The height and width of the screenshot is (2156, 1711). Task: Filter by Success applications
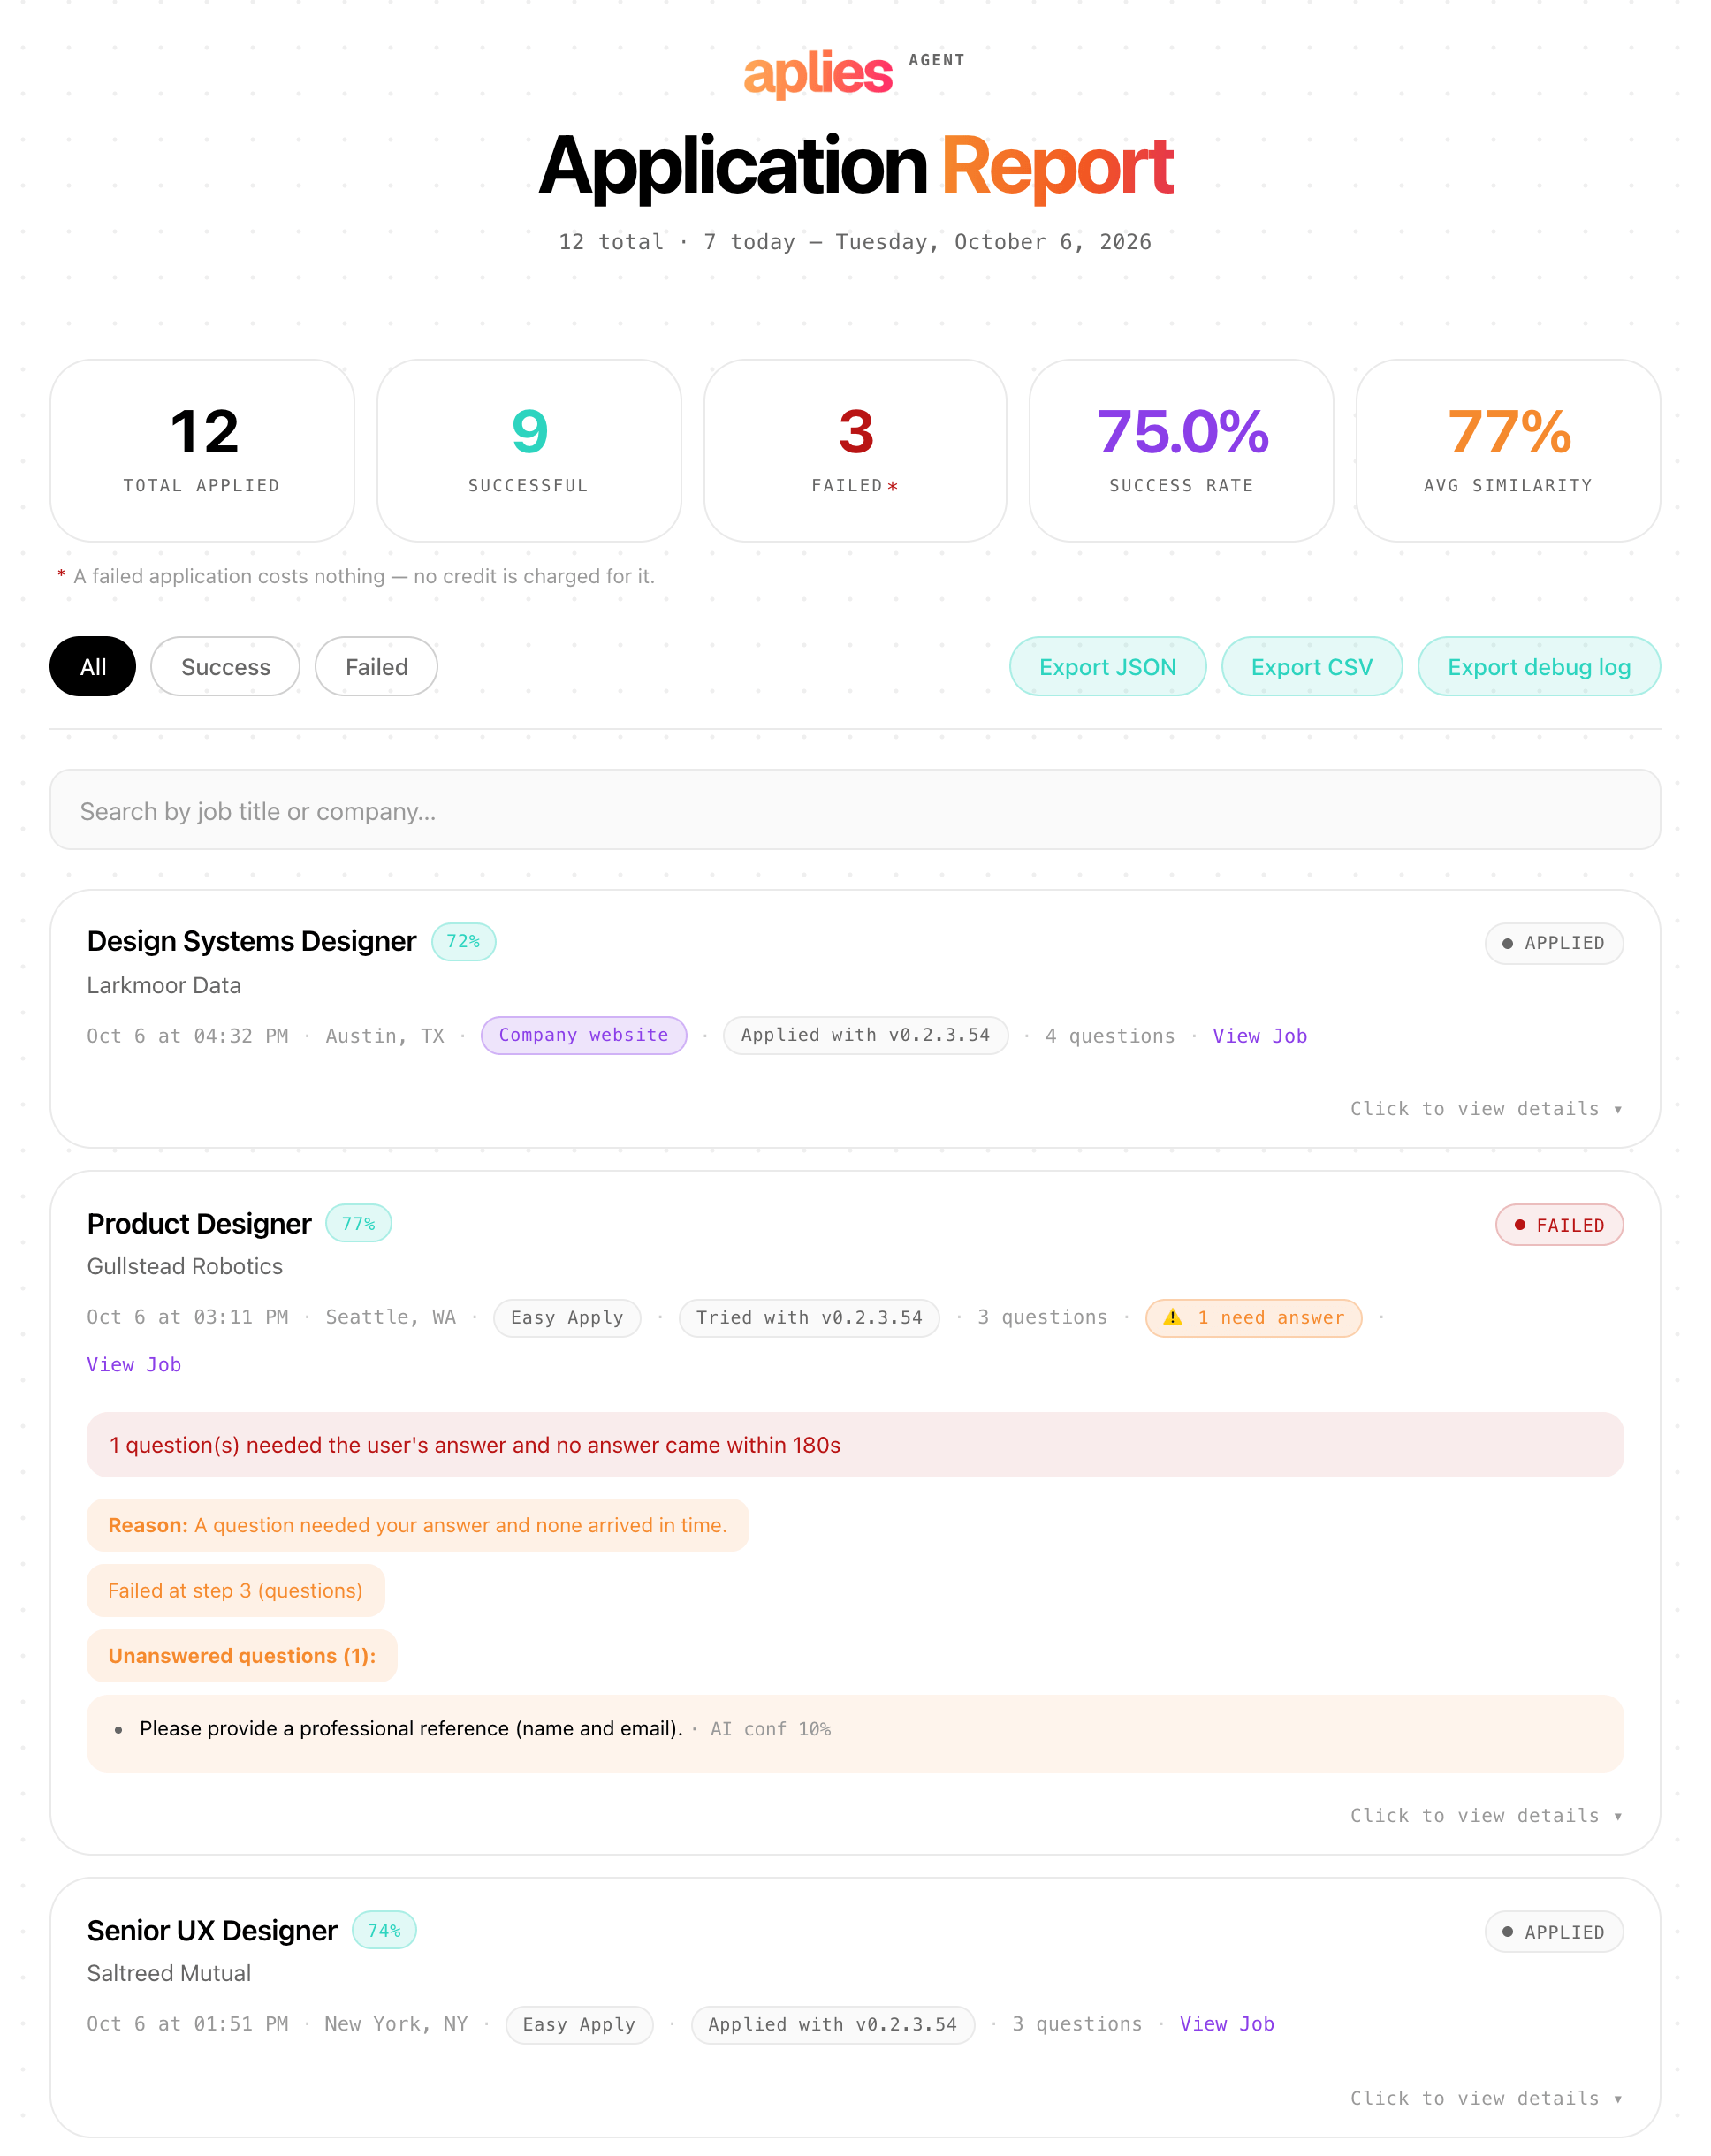[x=225, y=666]
